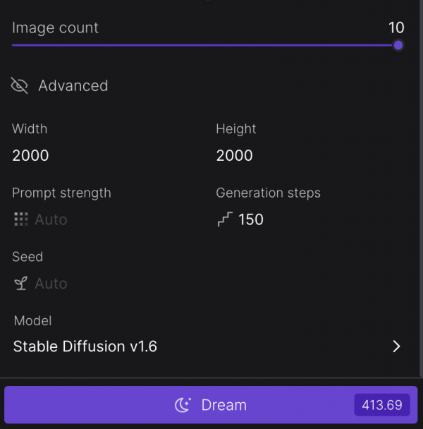This screenshot has height=429, width=423.
Task: Collapse the Advanced section label
Action: [73, 85]
